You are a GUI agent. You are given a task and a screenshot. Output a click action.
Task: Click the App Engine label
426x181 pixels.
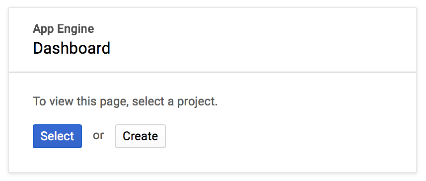[63, 29]
